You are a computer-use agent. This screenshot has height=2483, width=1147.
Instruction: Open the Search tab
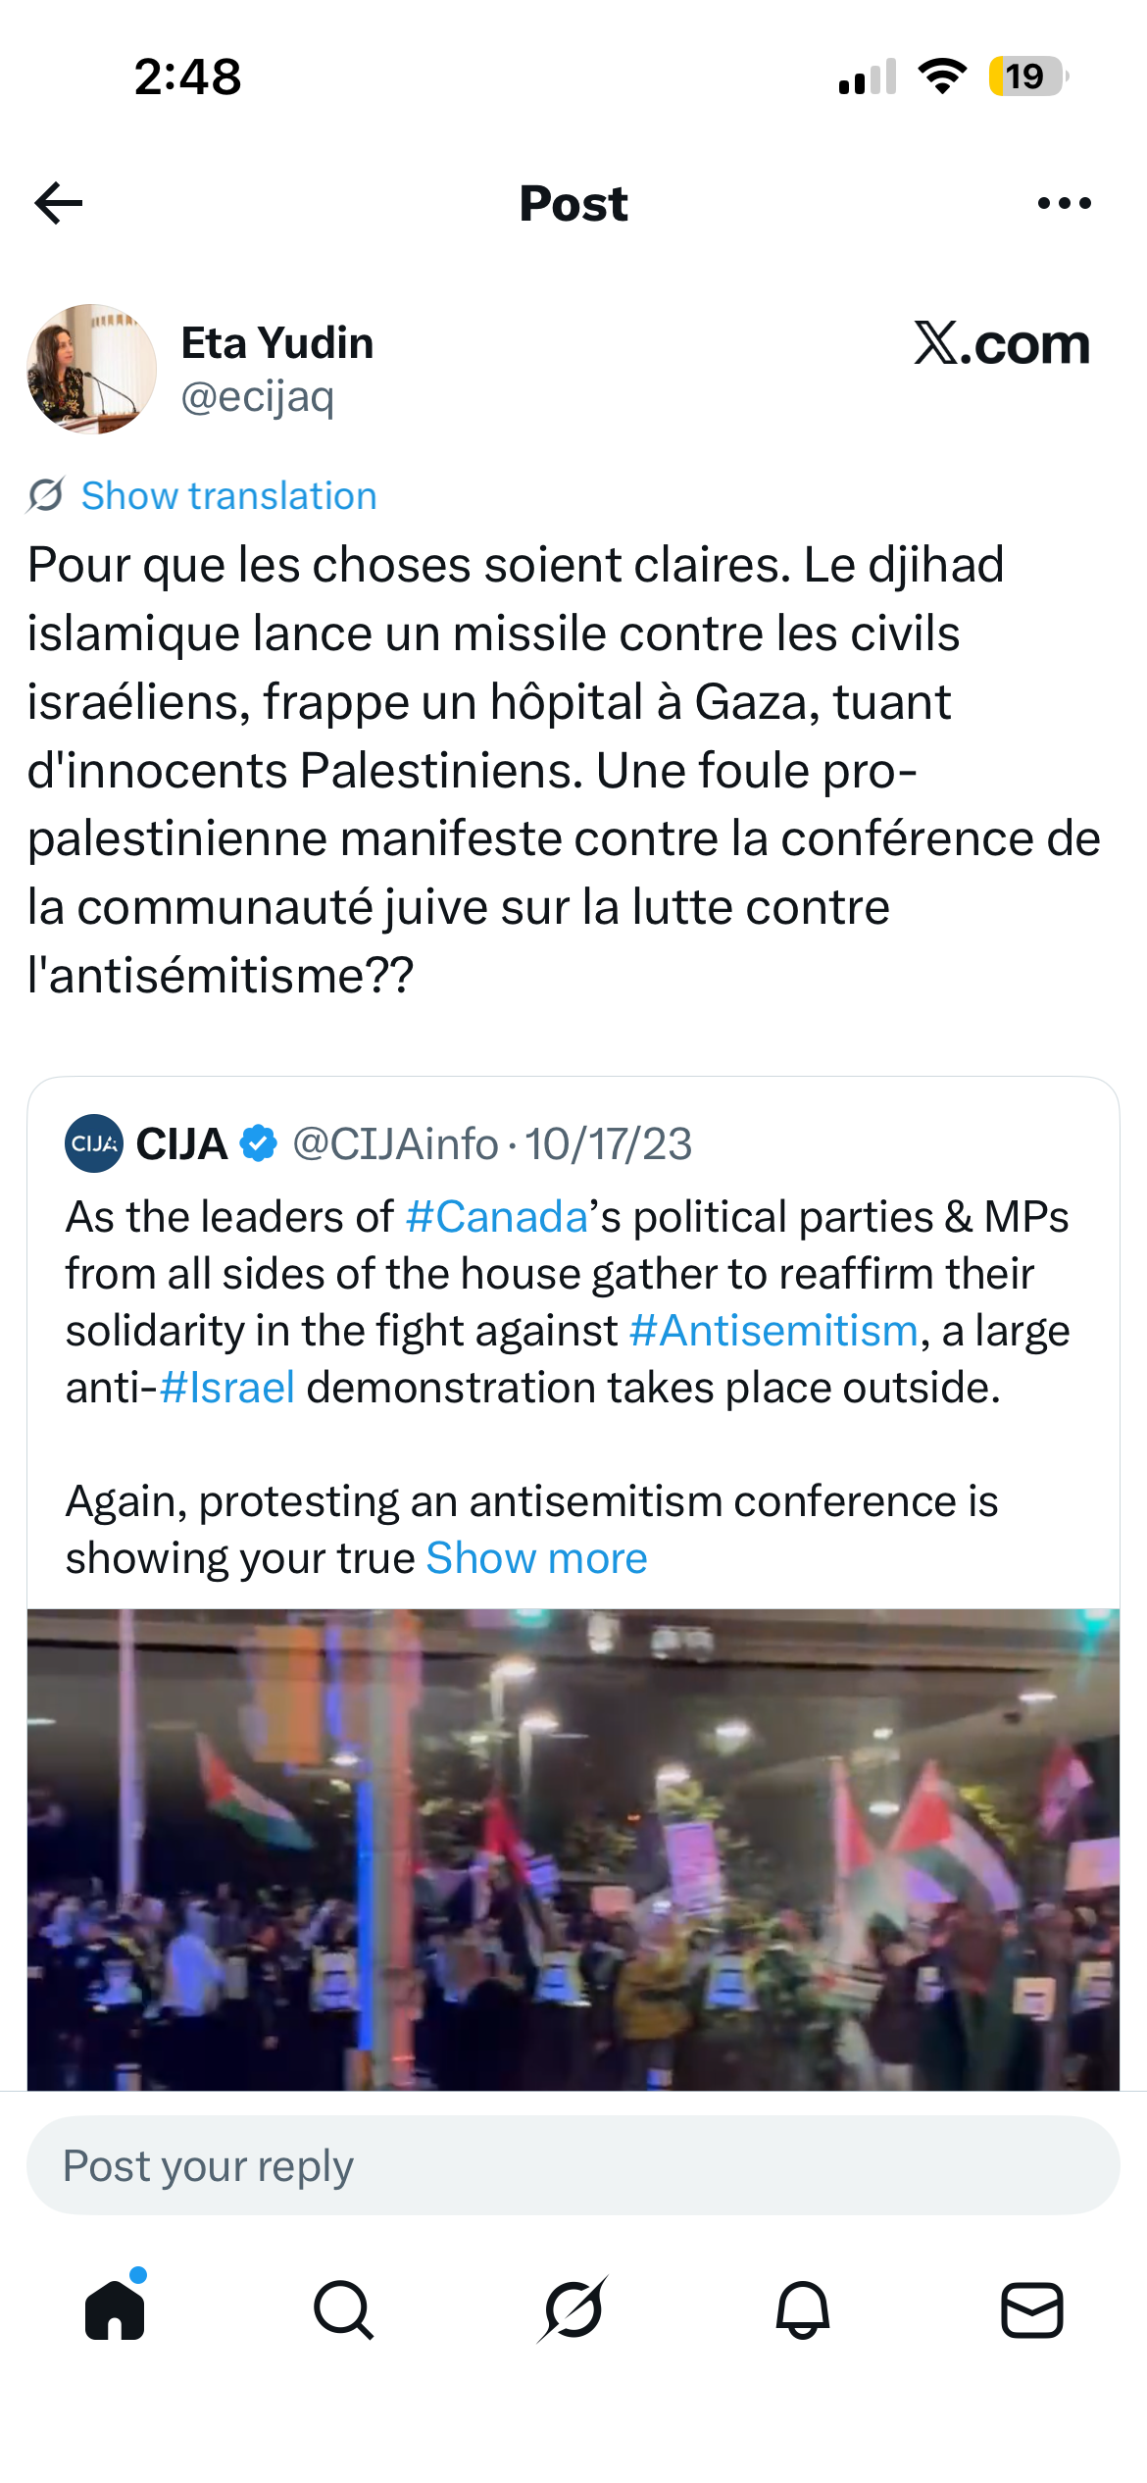tap(344, 2309)
